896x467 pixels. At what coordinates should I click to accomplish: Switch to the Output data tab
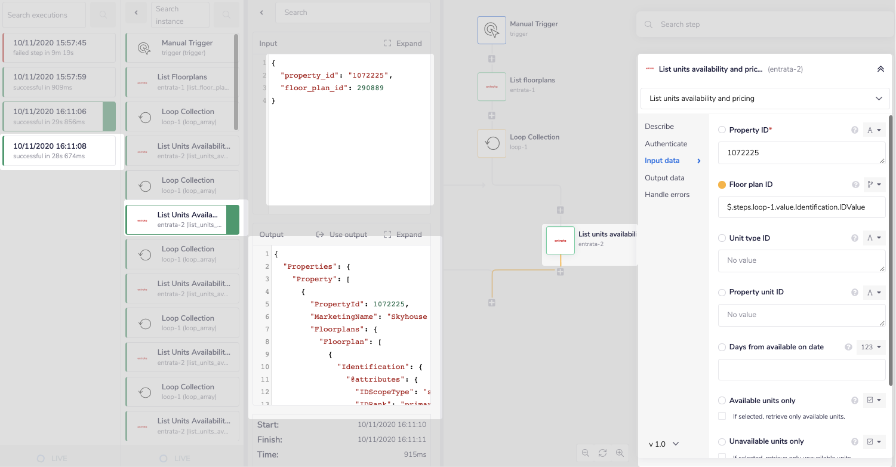(x=664, y=178)
